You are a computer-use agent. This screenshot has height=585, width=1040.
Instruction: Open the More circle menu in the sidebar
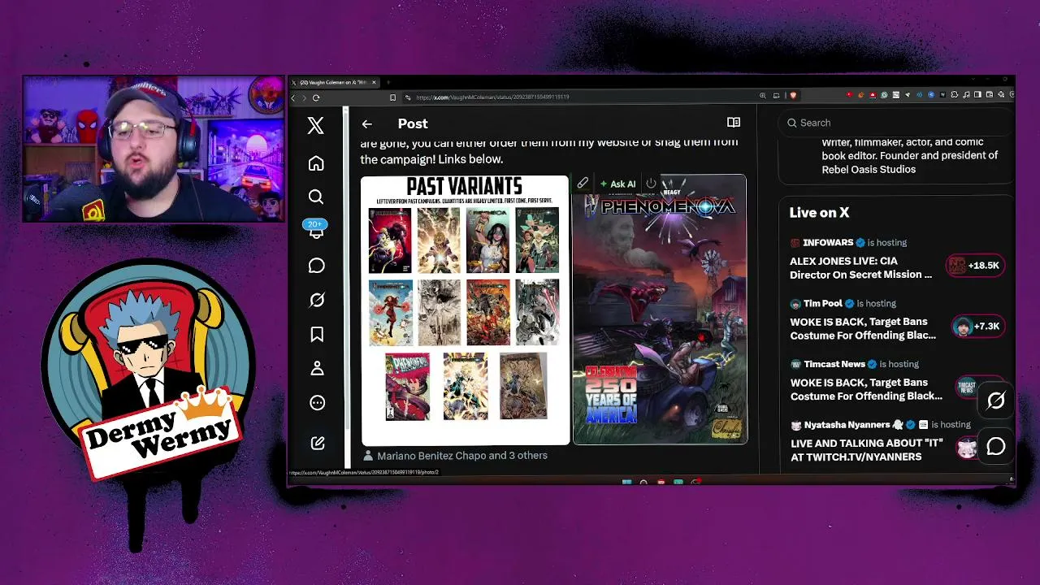coord(317,403)
